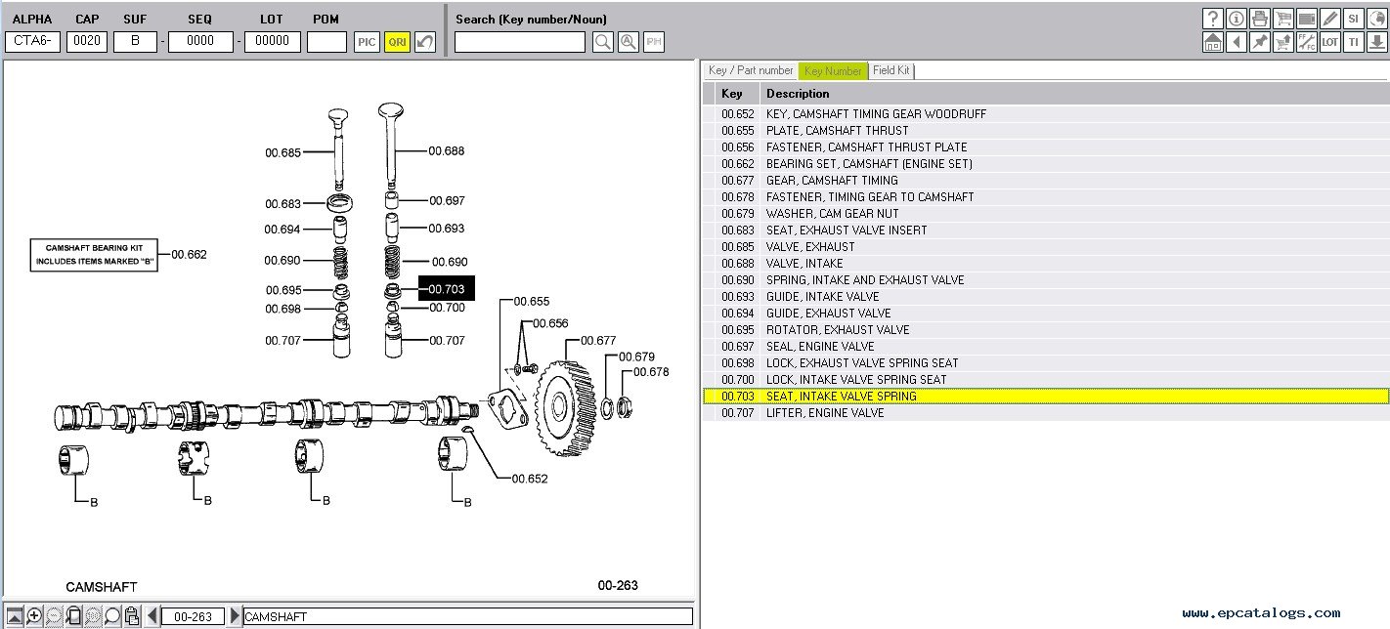The image size is (1390, 629).
Task: Click the zoom in plus magnifier icon
Action: pos(34,616)
